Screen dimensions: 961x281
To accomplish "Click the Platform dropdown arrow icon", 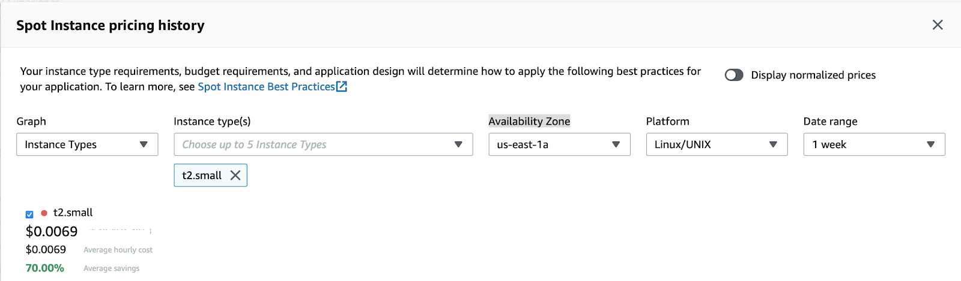I will click(x=773, y=144).
